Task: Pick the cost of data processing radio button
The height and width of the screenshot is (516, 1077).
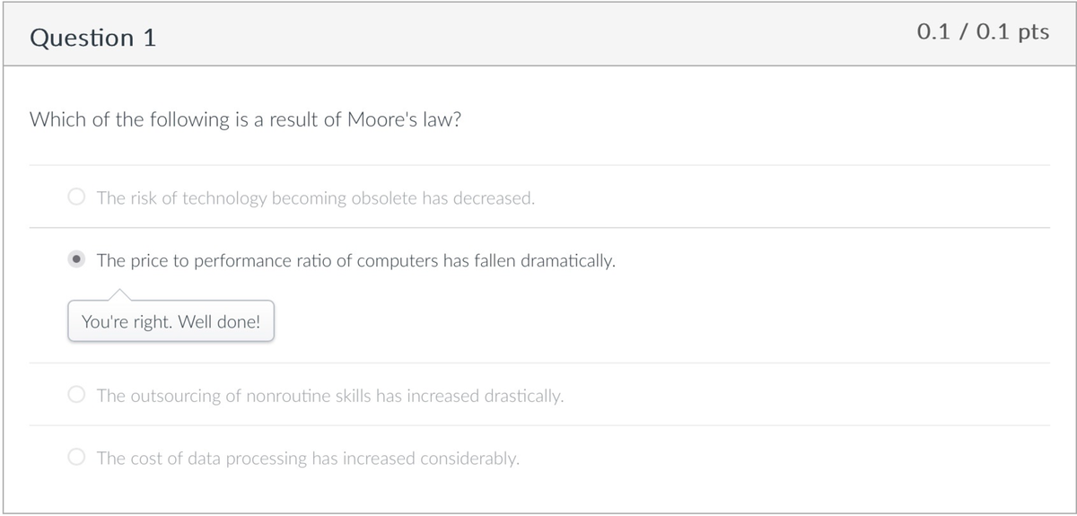Action: [78, 458]
